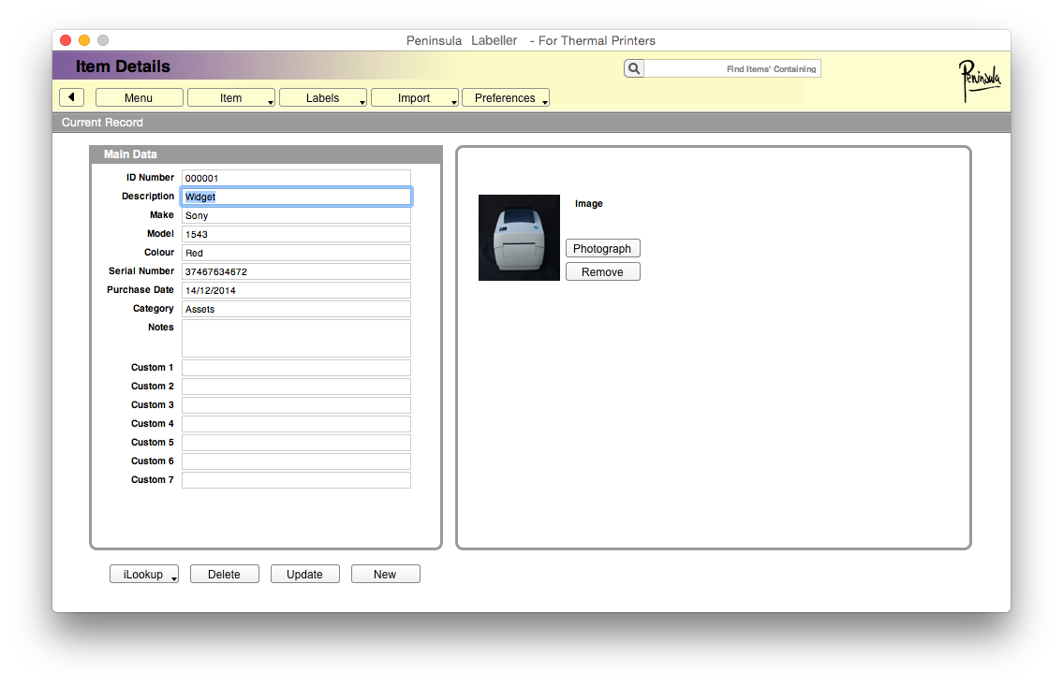
Task: Open the Import dropdown menu
Action: pos(414,97)
